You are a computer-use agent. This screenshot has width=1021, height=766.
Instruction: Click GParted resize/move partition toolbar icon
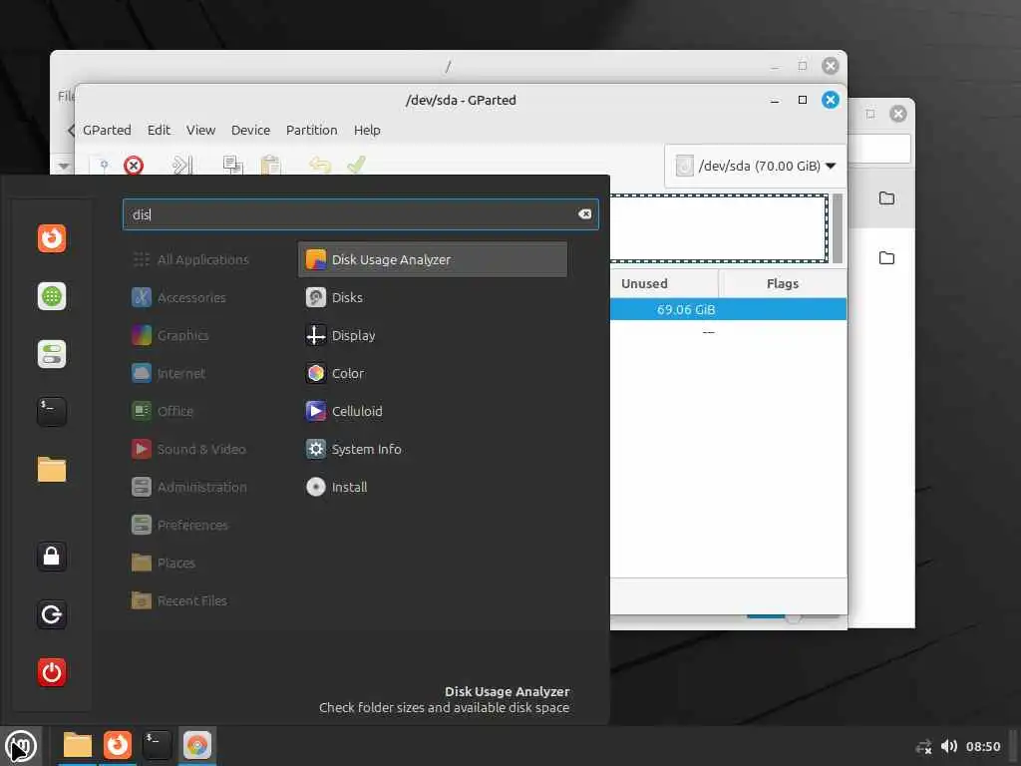(182, 166)
